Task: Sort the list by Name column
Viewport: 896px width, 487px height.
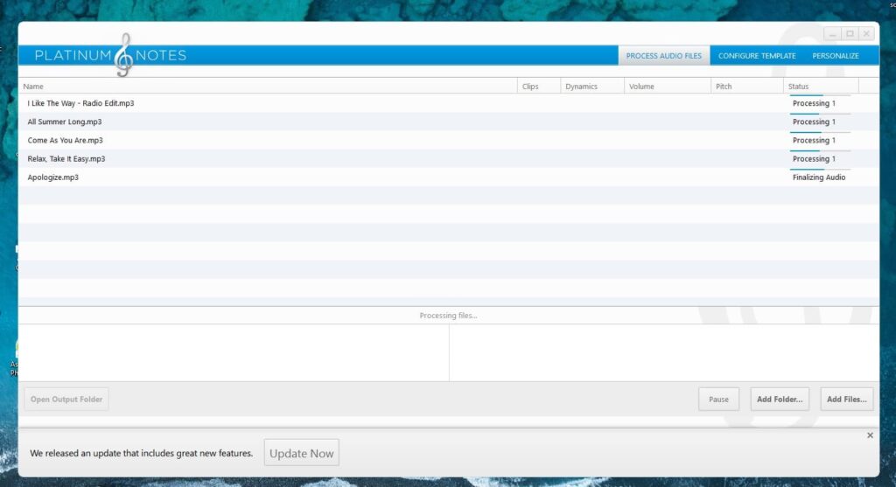Action: (262, 87)
